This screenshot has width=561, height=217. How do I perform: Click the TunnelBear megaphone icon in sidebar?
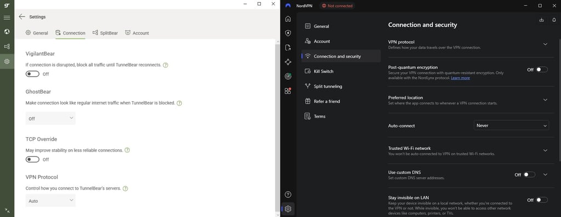(7, 46)
